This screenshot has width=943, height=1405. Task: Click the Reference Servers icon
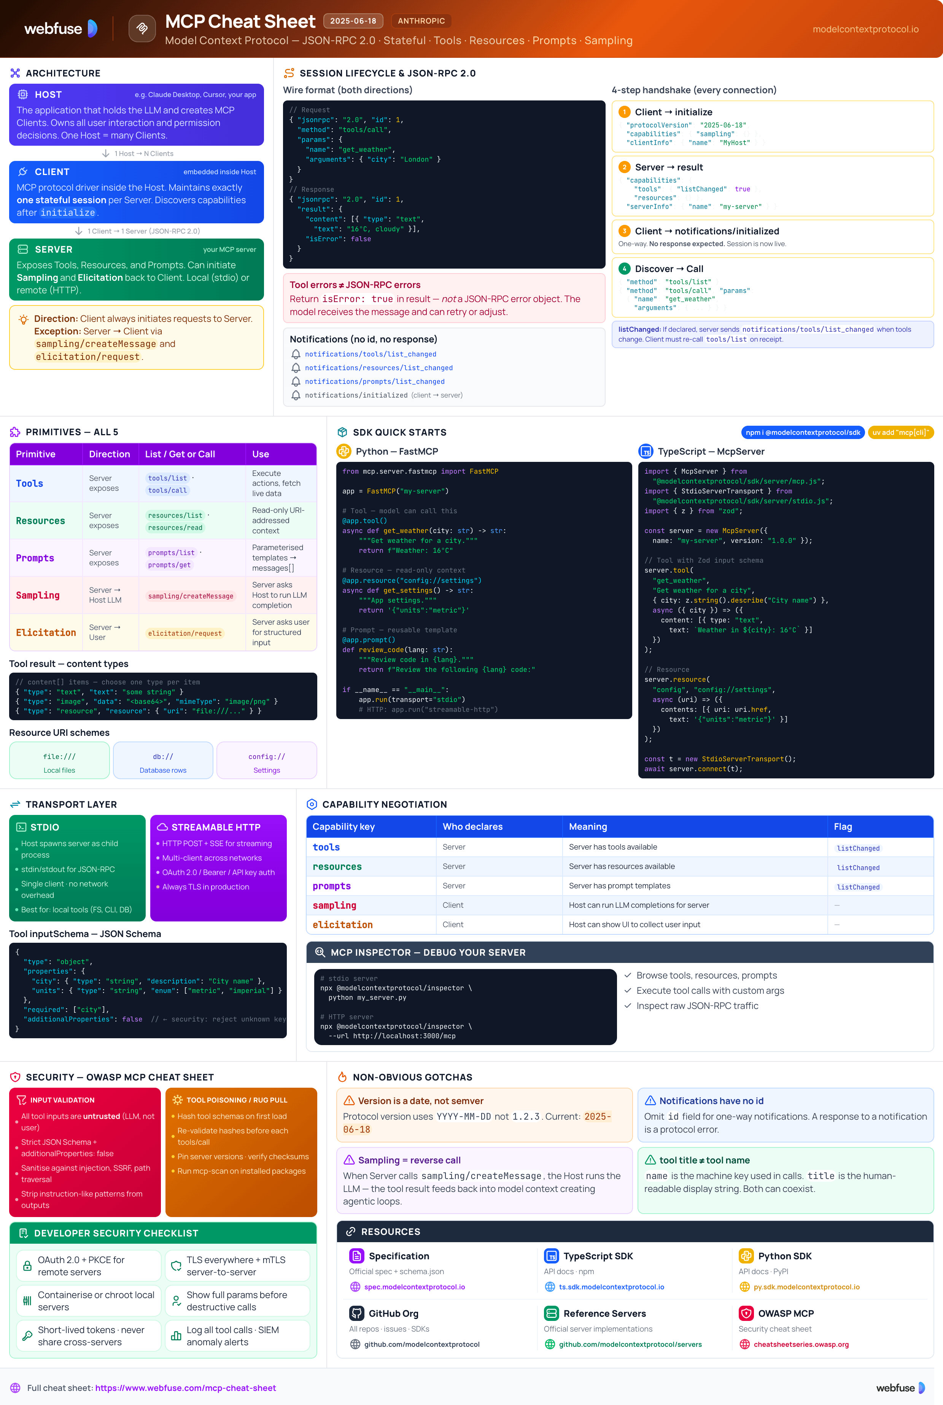[551, 1313]
